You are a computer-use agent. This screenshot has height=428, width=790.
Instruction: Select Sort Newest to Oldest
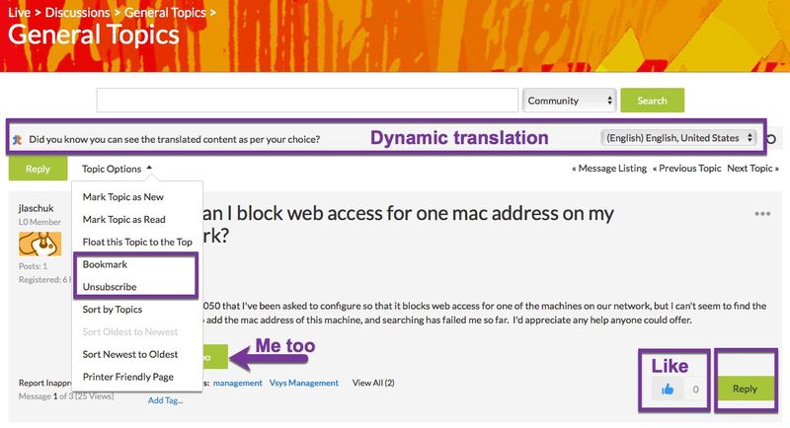130,354
